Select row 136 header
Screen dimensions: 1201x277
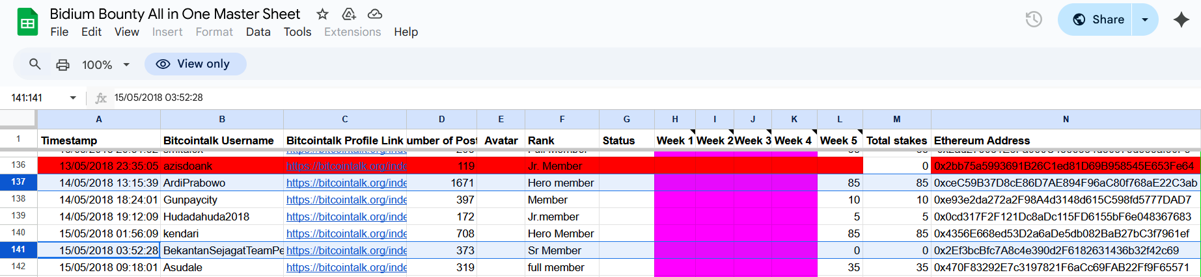pyautogui.click(x=18, y=165)
